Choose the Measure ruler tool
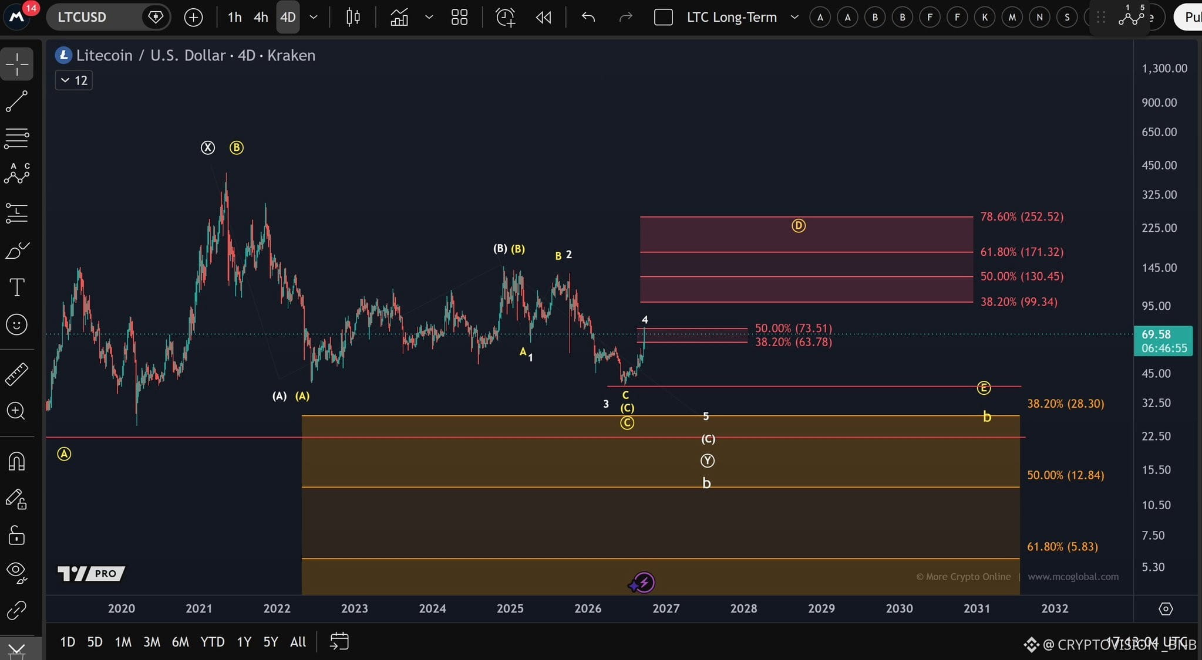This screenshot has height=660, width=1202. pyautogui.click(x=16, y=374)
